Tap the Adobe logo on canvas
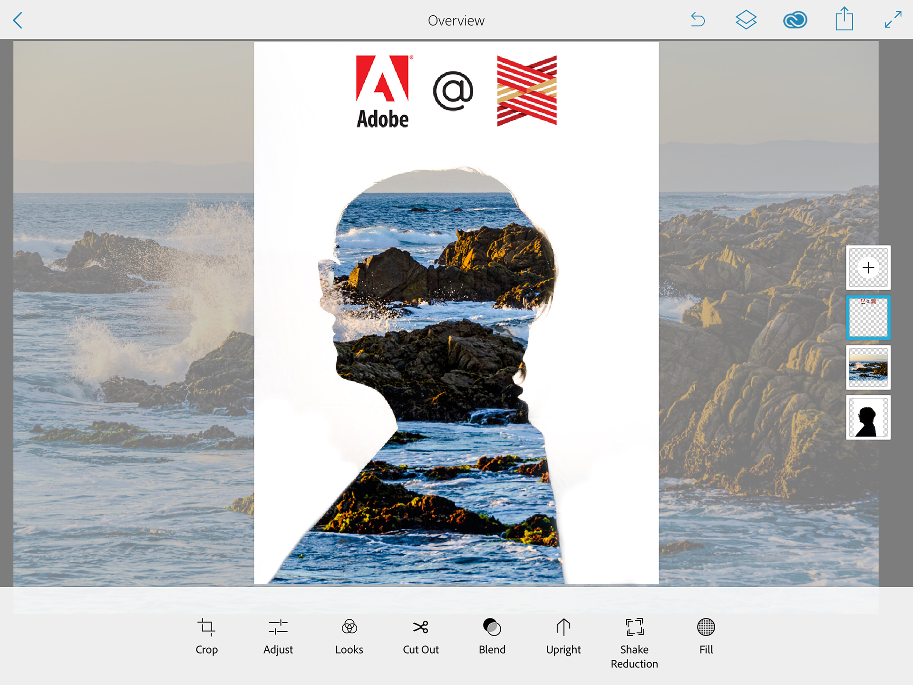 [383, 91]
